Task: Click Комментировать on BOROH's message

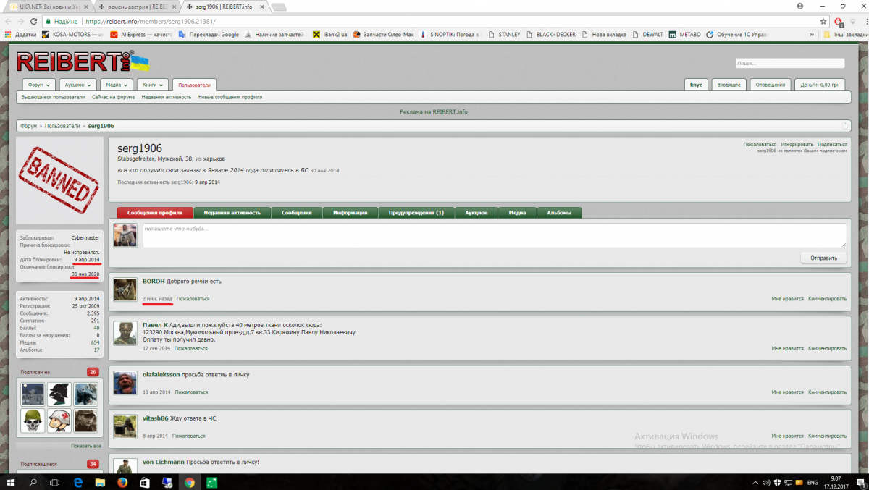Action: (x=828, y=298)
